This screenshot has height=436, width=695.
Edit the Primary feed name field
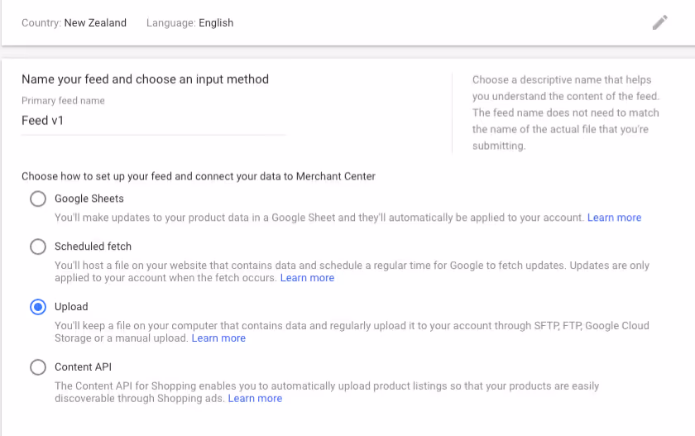[x=154, y=121]
